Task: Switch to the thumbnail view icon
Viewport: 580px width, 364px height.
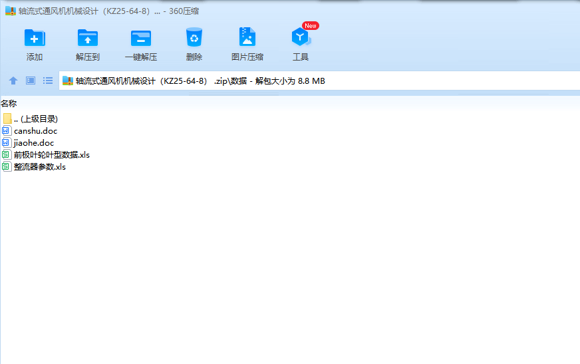Action: (31, 81)
